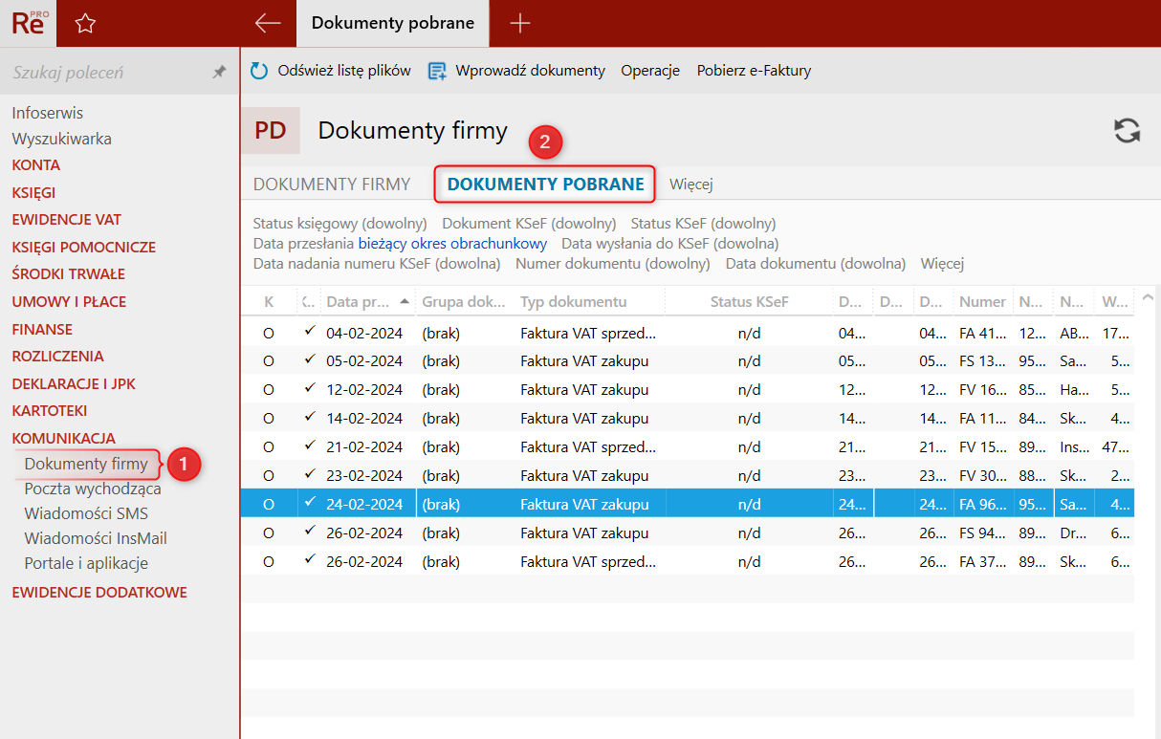
Task: Sort by the Numer column
Action: coord(982,301)
